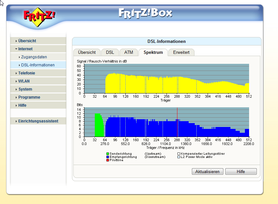The image size is (278, 204).
Task: Switch to the DSL tab
Action: 110,52
